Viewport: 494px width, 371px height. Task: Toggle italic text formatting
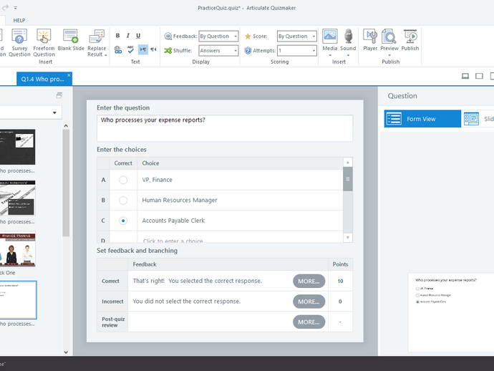click(128, 36)
